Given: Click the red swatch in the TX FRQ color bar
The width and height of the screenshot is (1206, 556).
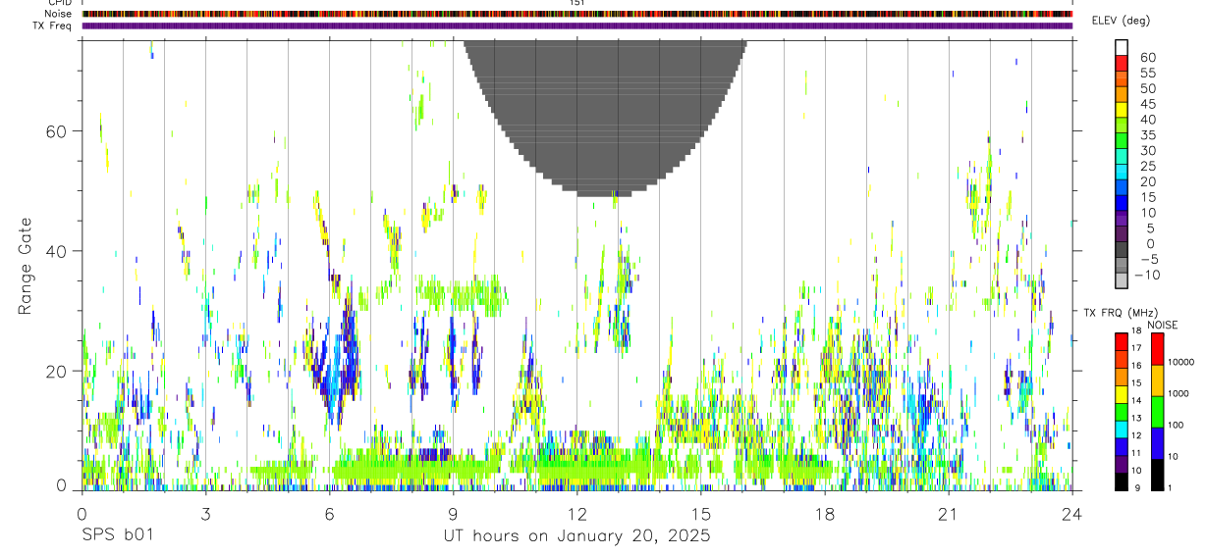Looking at the screenshot, I should pos(1122,342).
